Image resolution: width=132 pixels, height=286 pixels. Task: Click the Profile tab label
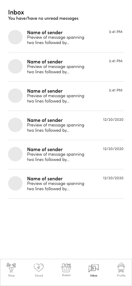(121, 275)
